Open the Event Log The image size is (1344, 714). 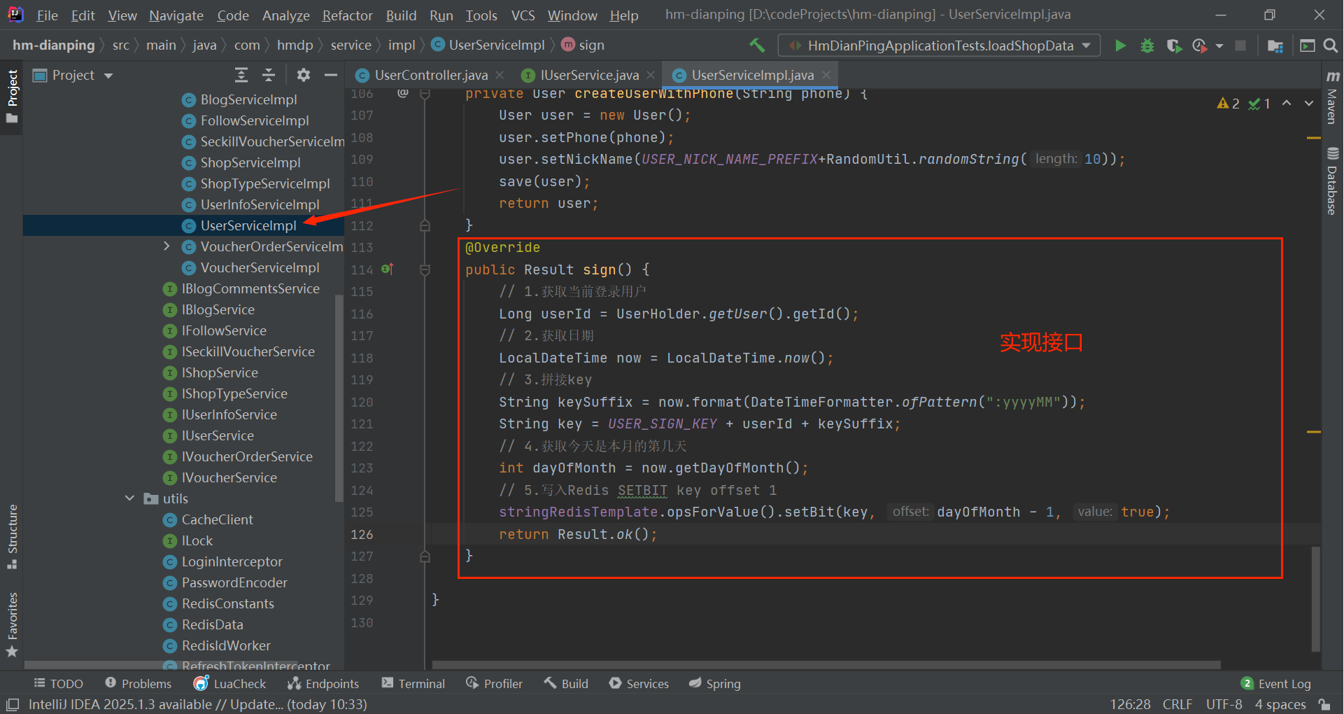(1276, 684)
